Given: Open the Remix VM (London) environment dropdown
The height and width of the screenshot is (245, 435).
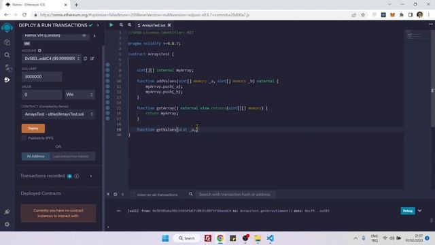Looking at the screenshot, I should [x=56, y=35].
